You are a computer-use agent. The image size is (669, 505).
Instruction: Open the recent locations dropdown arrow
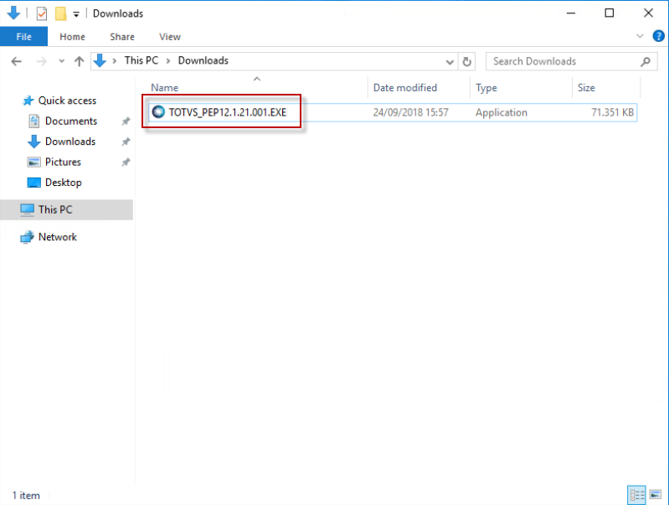[61, 61]
